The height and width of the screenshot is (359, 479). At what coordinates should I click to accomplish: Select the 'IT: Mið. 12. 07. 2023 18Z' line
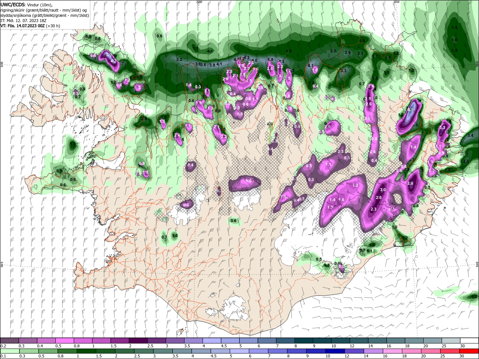point(23,20)
